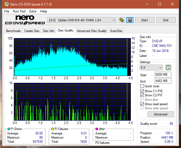
Task: Click PI Failures maximum value 8
Action: [x=86, y=138]
